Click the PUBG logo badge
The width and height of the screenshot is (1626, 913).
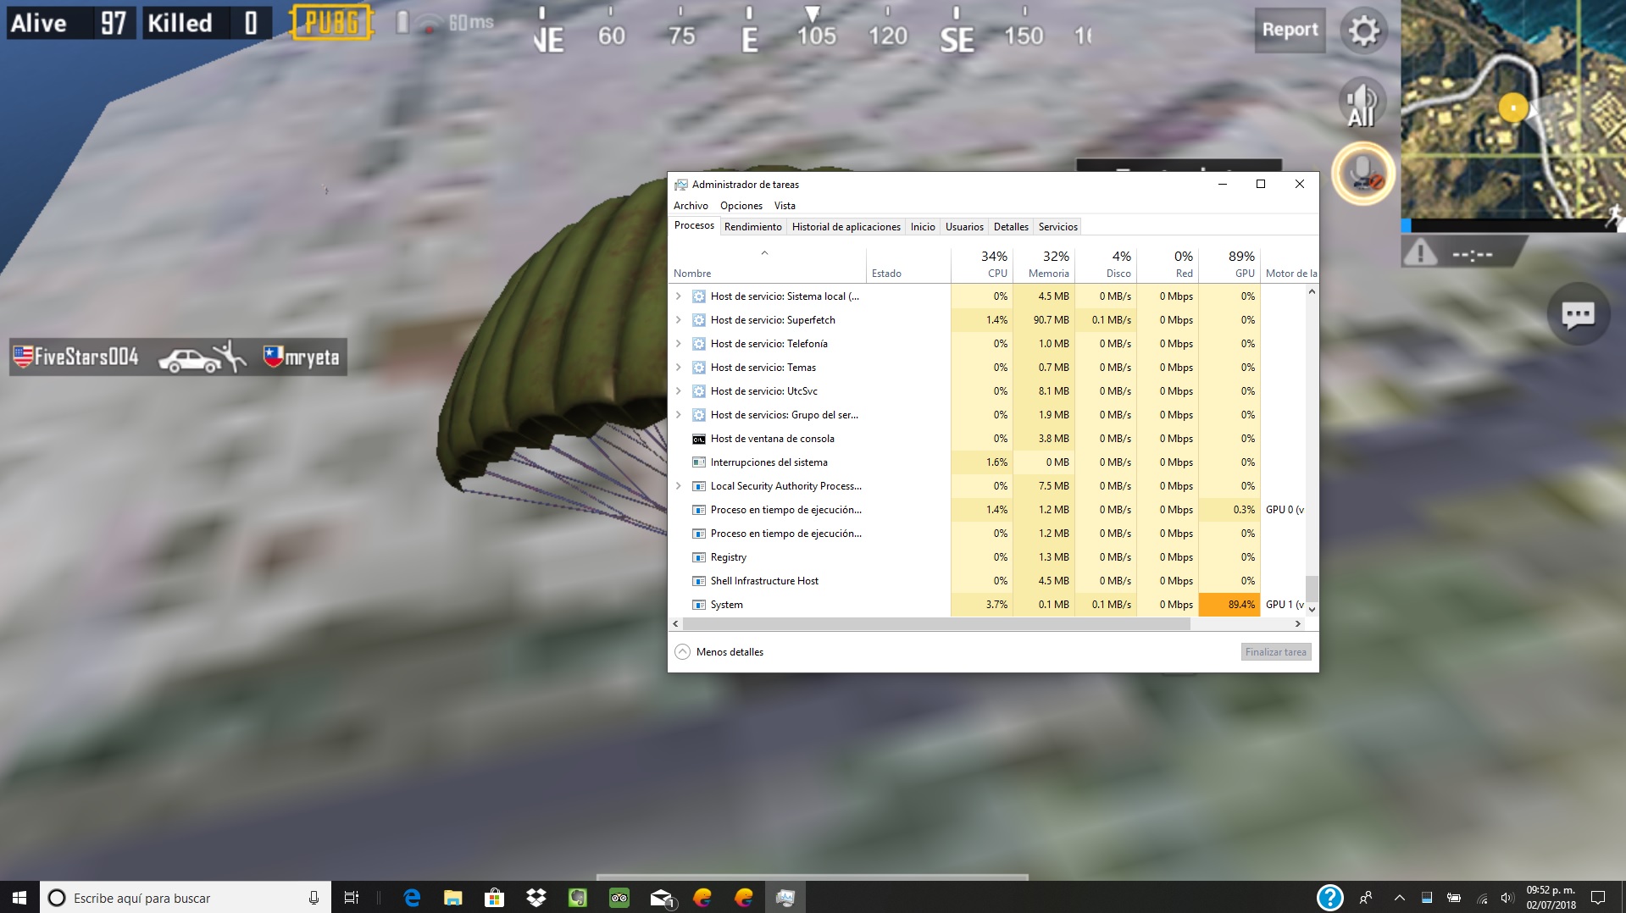click(x=331, y=23)
